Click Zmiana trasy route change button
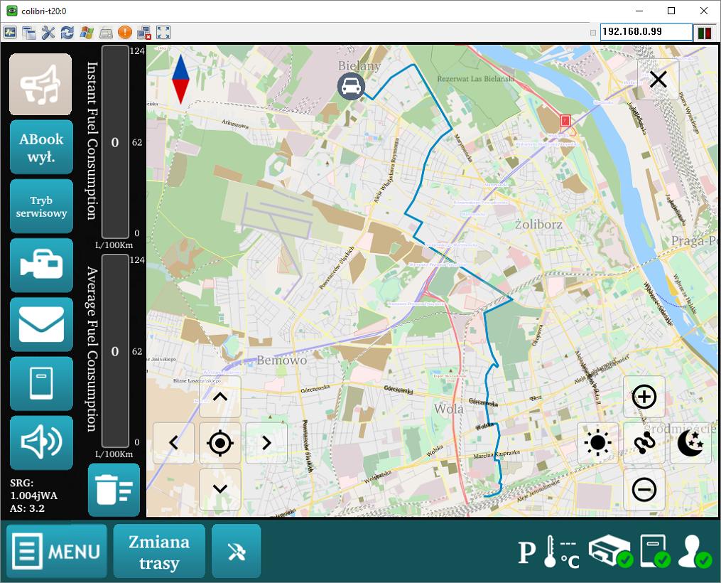The image size is (721, 583). [x=159, y=551]
